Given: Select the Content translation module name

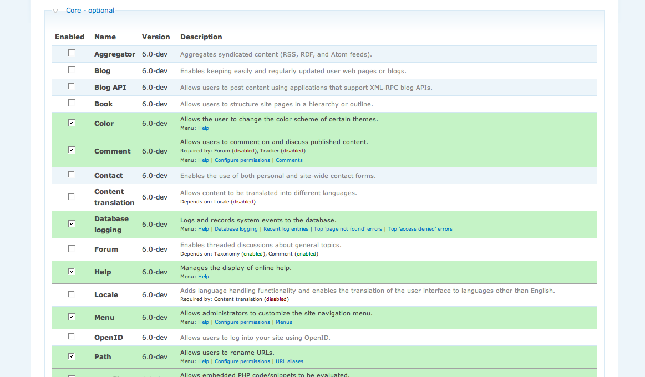Looking at the screenshot, I should point(114,197).
